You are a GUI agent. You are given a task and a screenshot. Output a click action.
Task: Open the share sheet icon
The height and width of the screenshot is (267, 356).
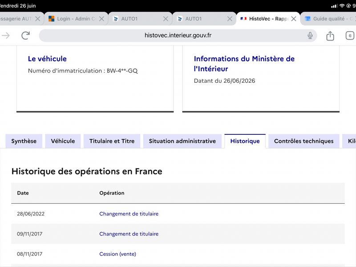[x=330, y=36]
